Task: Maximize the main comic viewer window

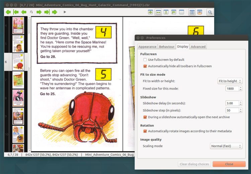Action: tap(15, 5)
